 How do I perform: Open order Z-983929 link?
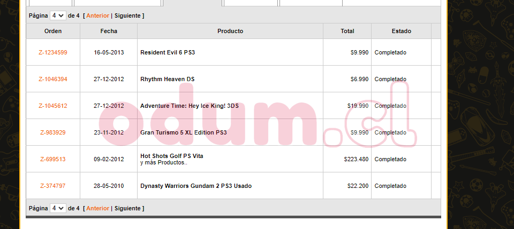tap(53, 132)
